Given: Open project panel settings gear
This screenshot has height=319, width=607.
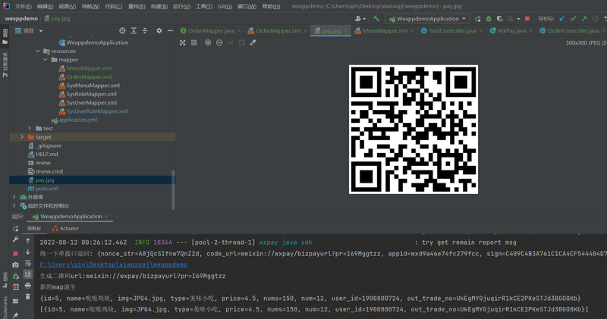Looking at the screenshot, I should point(159,30).
